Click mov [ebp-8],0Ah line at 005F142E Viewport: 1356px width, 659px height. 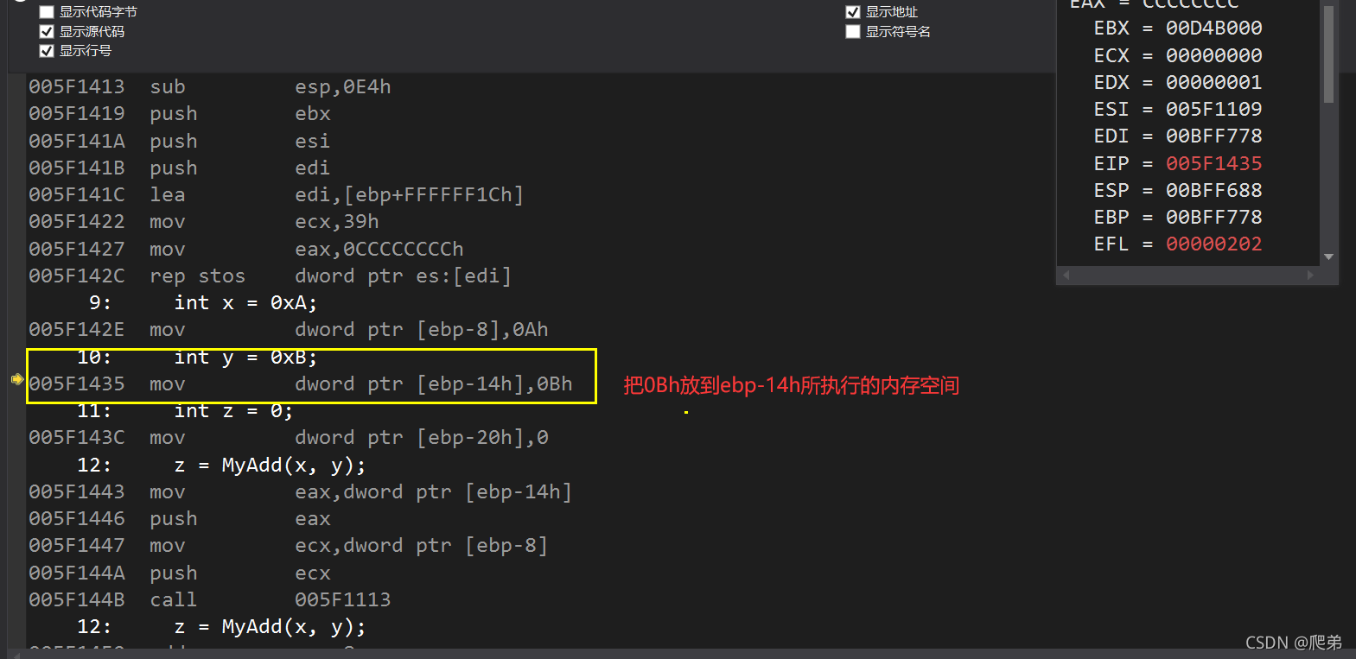tap(289, 330)
